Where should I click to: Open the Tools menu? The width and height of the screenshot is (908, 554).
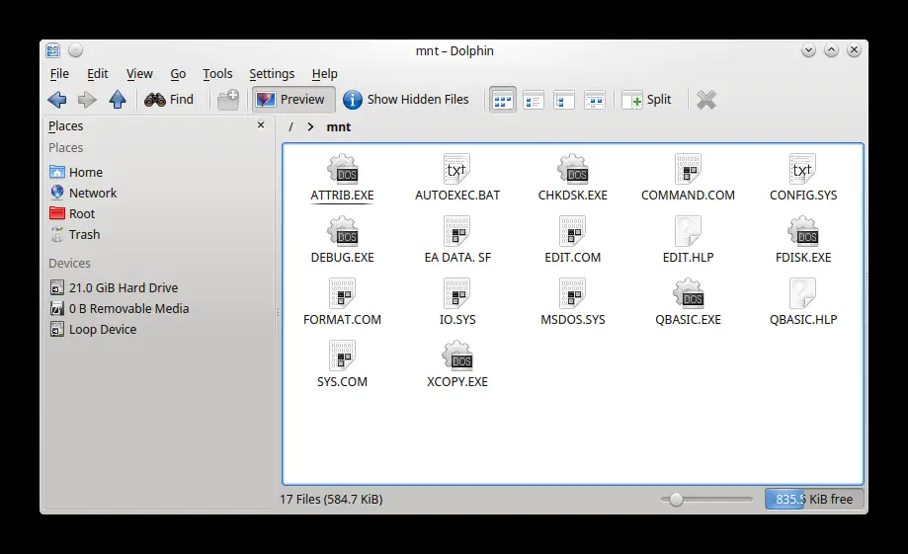coord(217,73)
